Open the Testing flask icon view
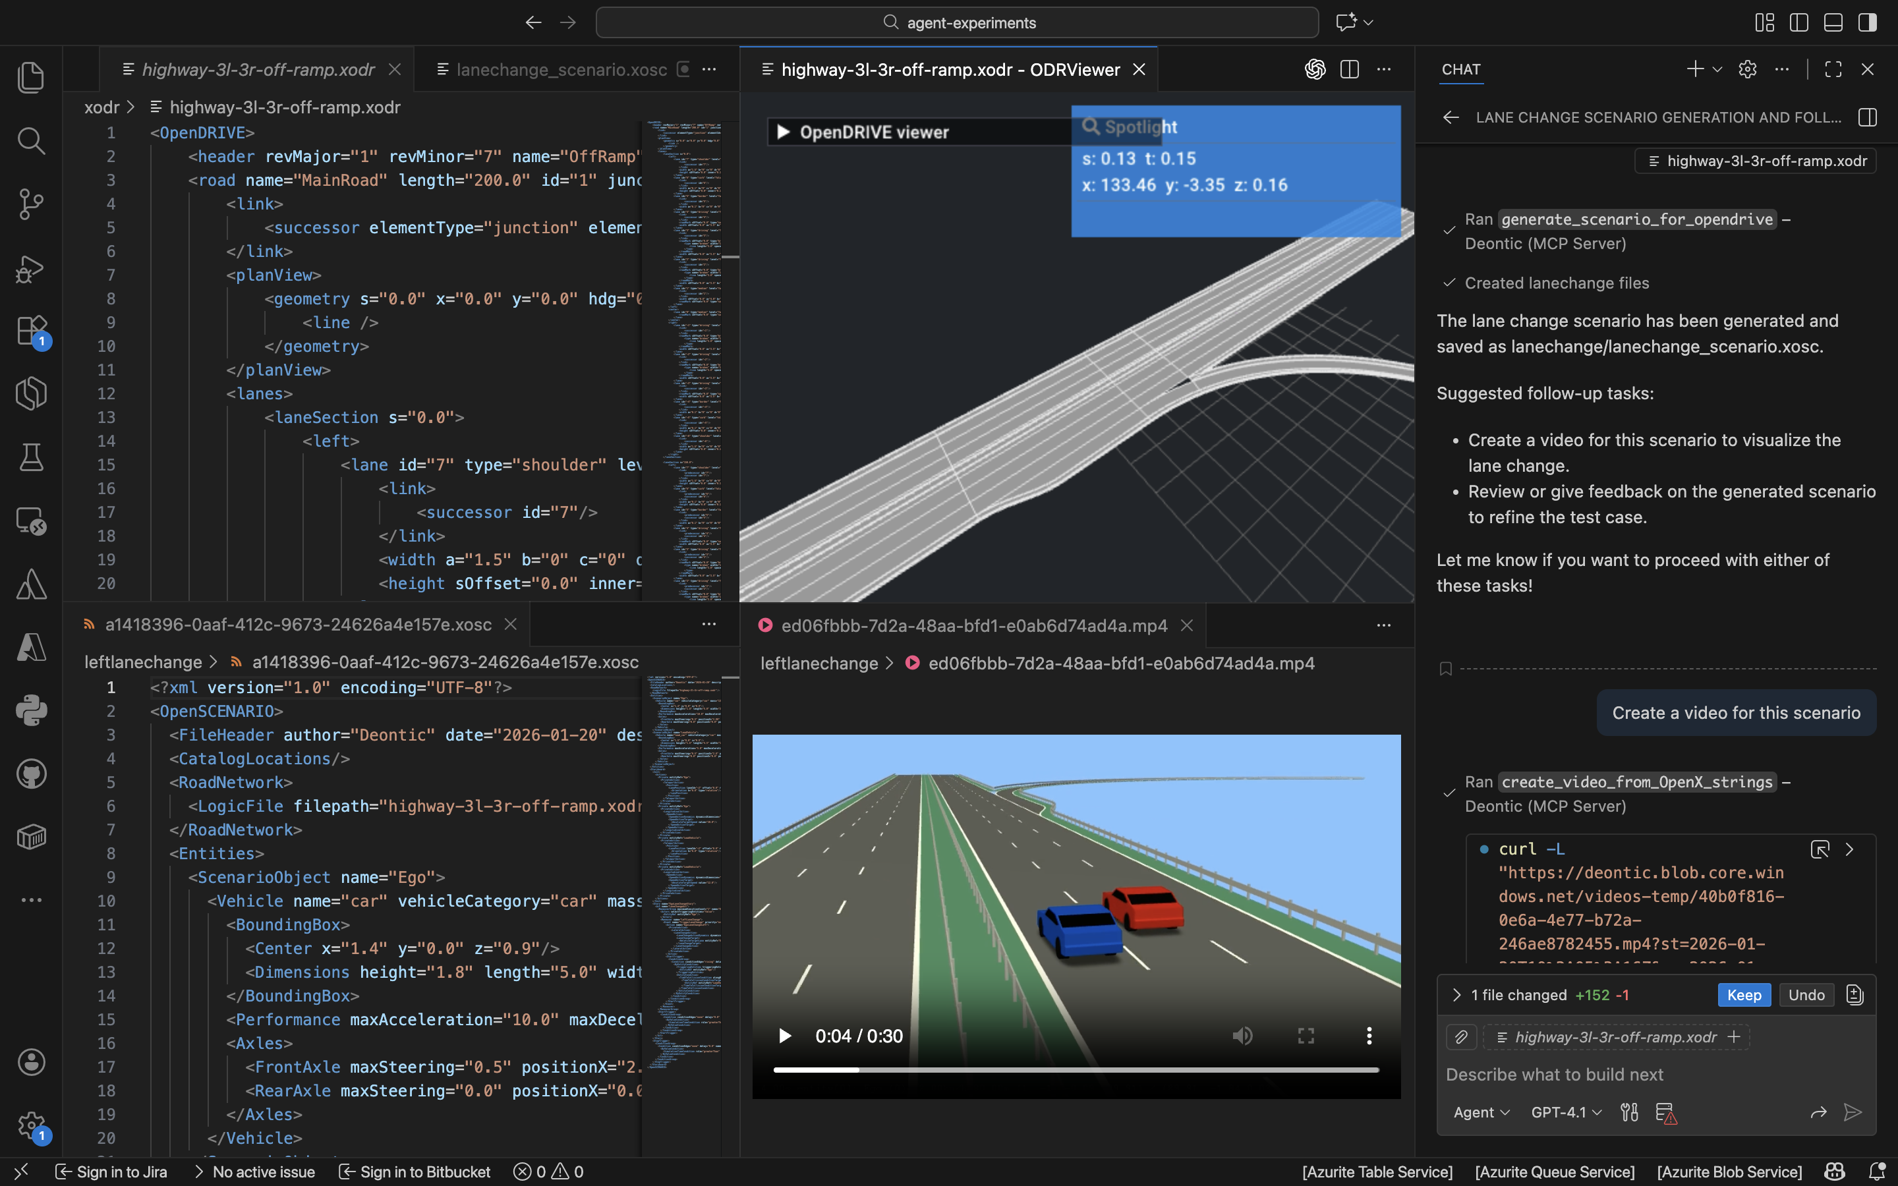The image size is (1898, 1186). coord(30,457)
